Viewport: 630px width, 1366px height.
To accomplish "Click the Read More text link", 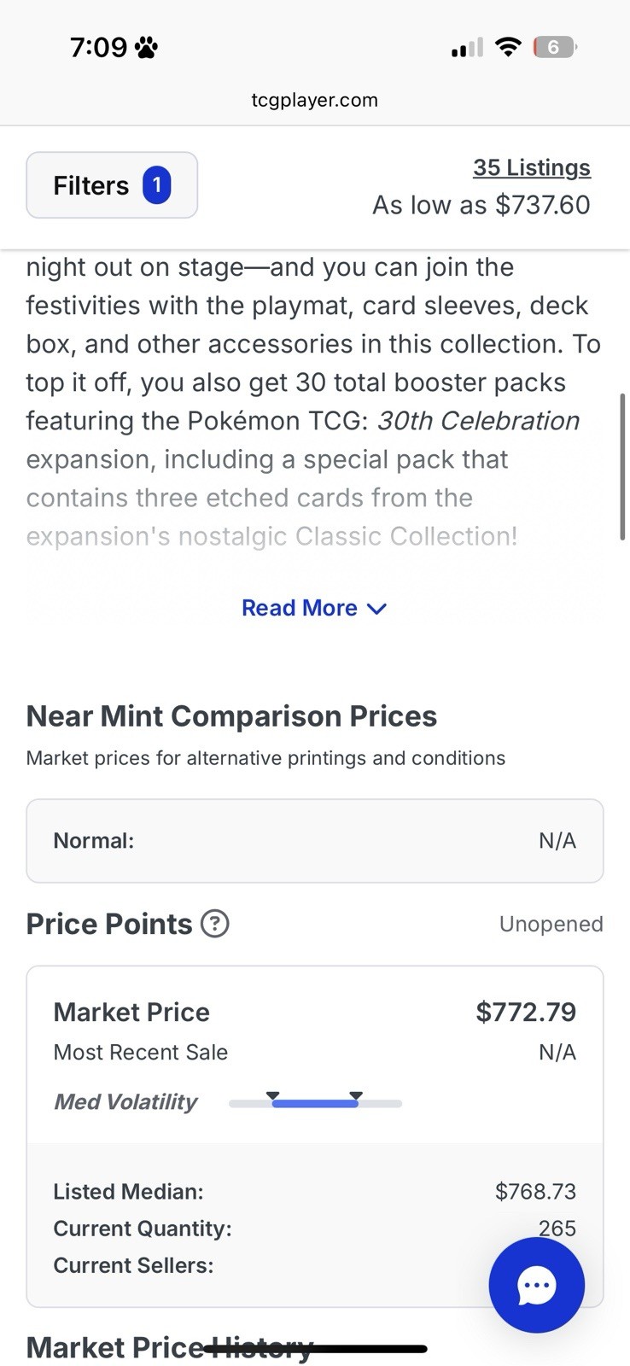I will click(300, 608).
